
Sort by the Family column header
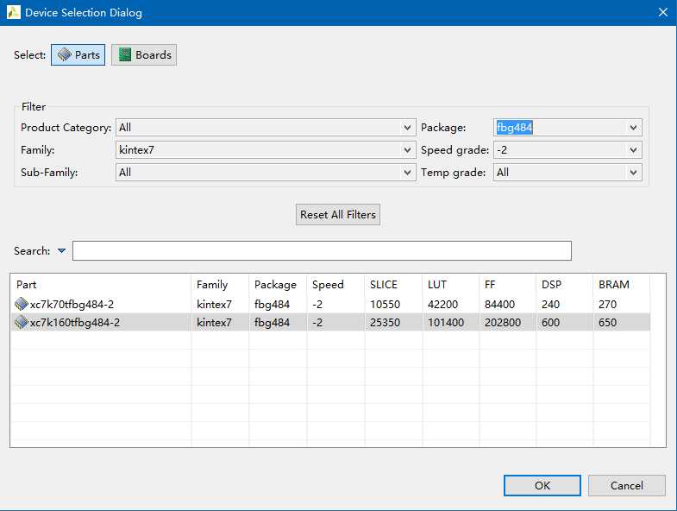(x=220, y=285)
